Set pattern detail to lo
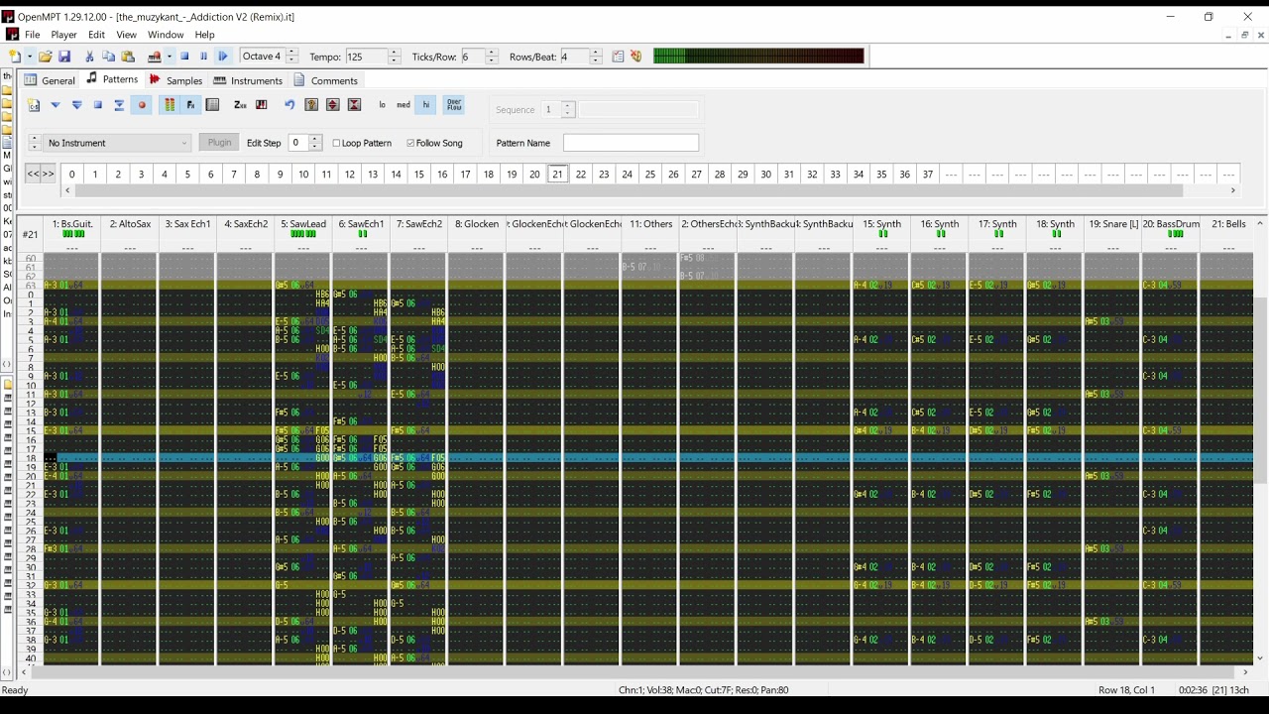The image size is (1269, 714). point(382,105)
